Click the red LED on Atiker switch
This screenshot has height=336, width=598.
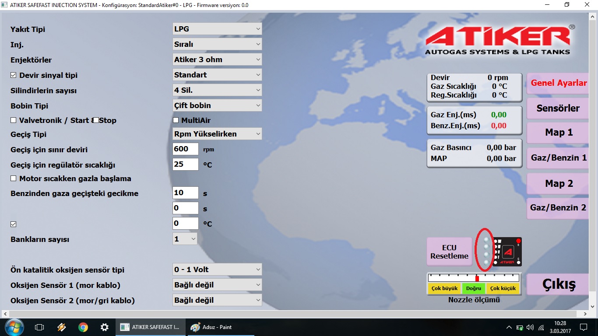click(518, 241)
